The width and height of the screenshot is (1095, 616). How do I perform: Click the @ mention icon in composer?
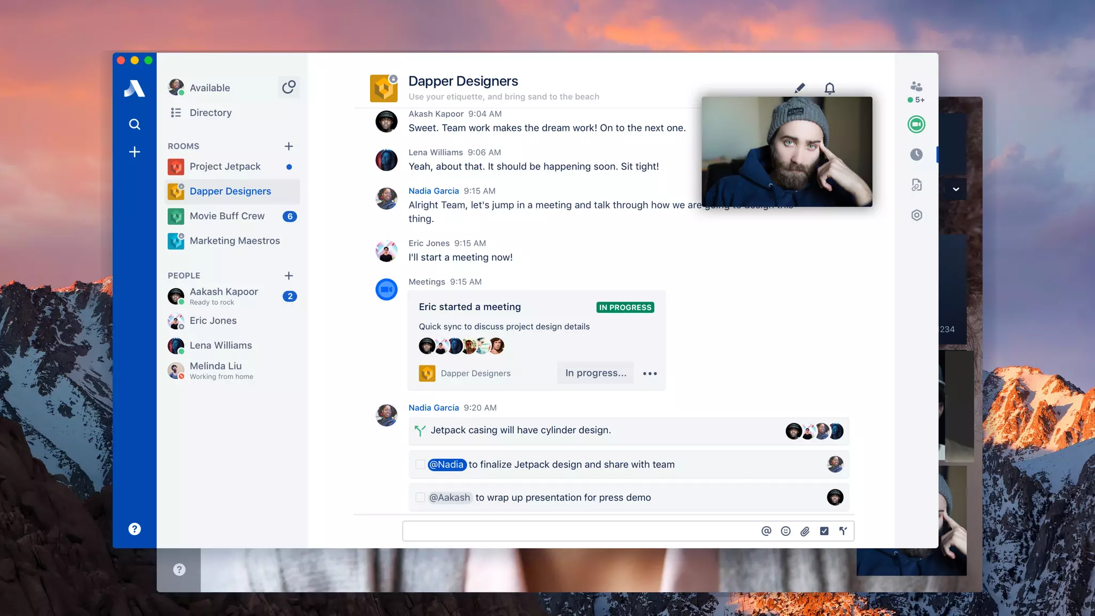[766, 531]
